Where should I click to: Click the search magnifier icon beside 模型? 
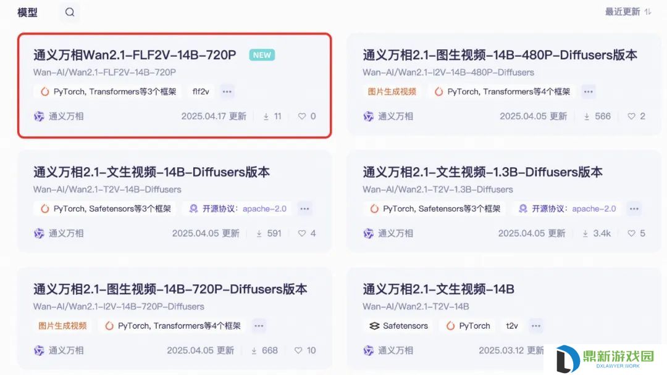pyautogui.click(x=70, y=12)
